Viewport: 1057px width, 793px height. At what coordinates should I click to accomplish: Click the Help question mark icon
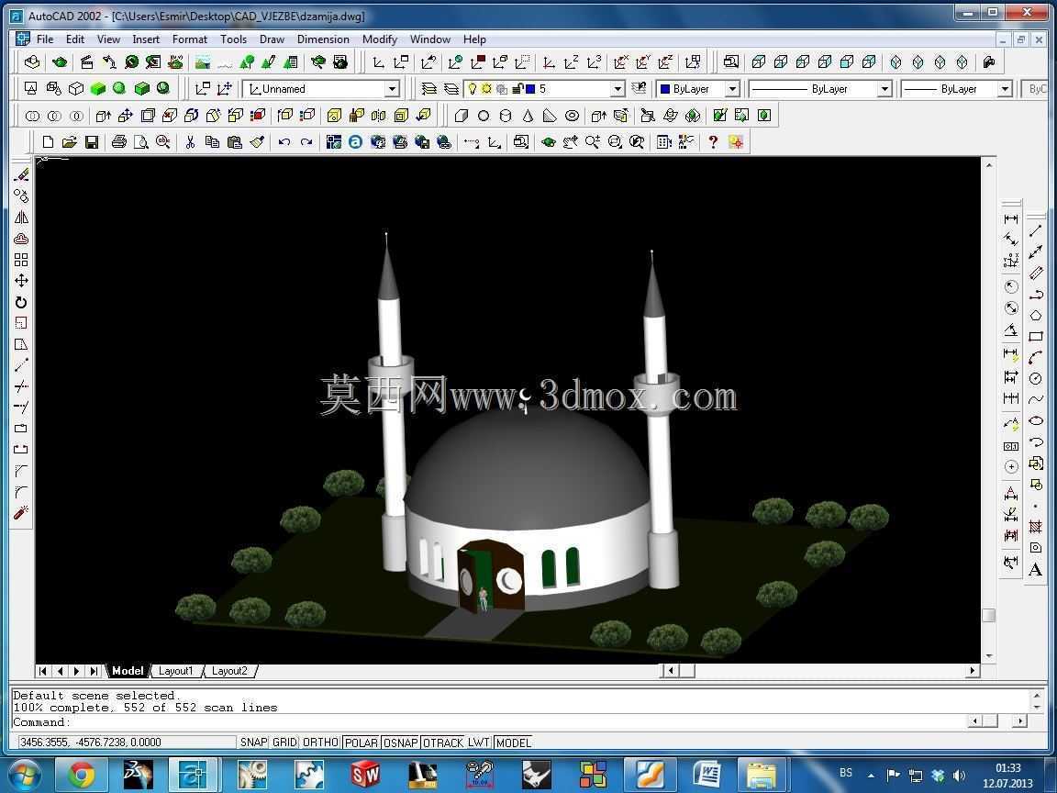(713, 142)
